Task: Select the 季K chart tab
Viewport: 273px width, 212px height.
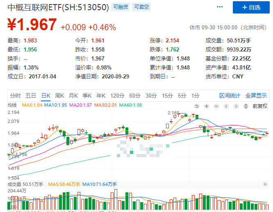Action: 87,96
